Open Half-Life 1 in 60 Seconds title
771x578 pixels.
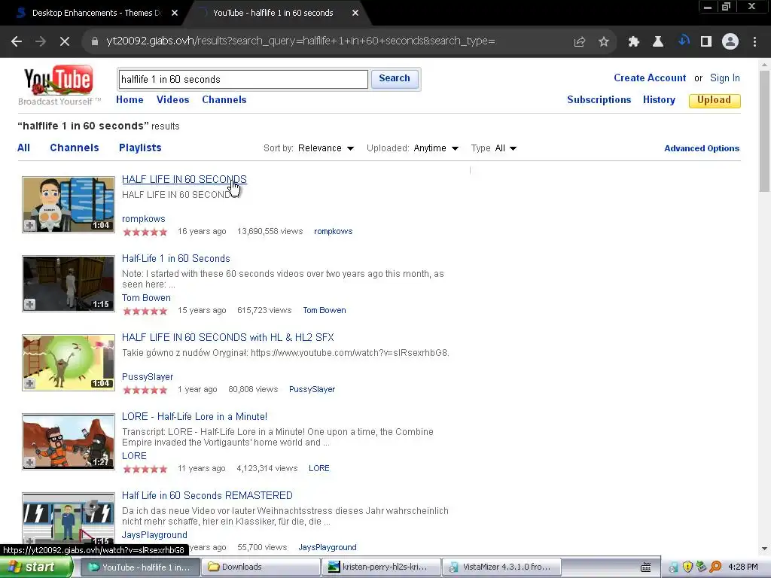[176, 259]
